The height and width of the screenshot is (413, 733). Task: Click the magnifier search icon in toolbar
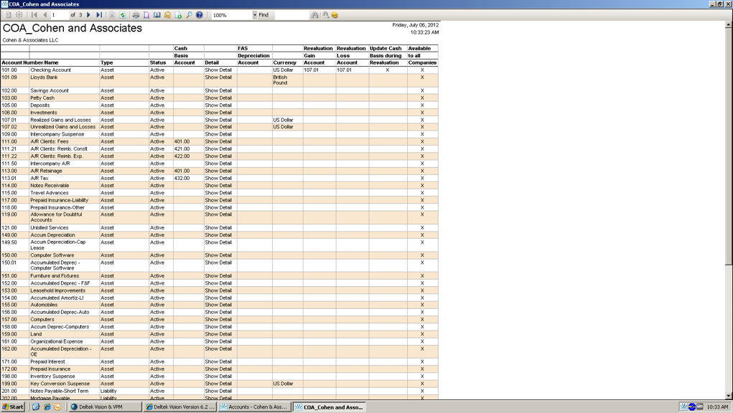click(189, 15)
